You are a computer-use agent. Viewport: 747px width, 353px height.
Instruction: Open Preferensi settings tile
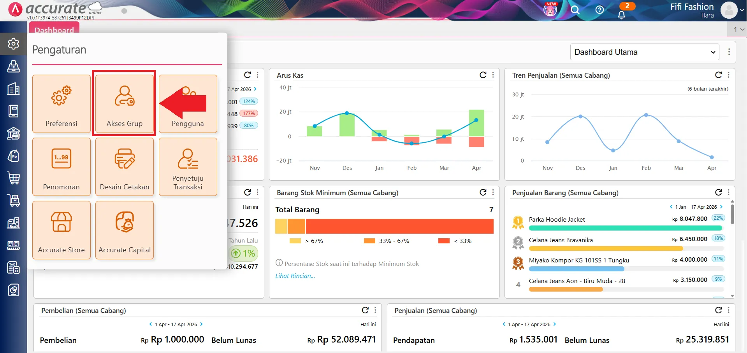62,104
